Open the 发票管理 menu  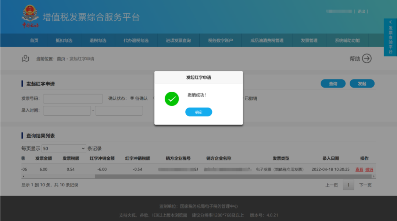coord(309,41)
